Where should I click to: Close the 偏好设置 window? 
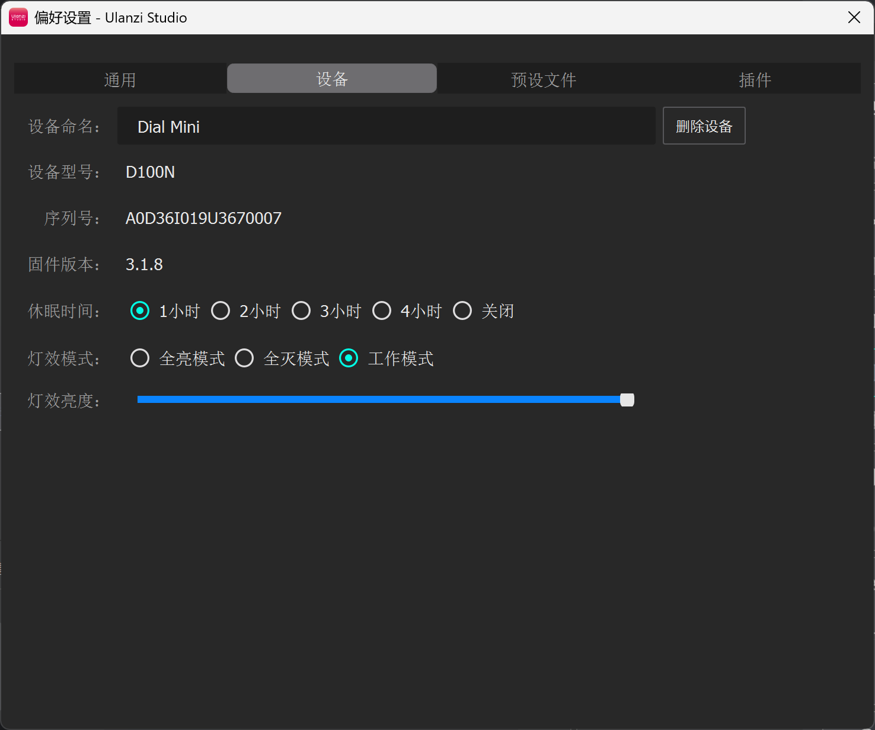point(854,17)
